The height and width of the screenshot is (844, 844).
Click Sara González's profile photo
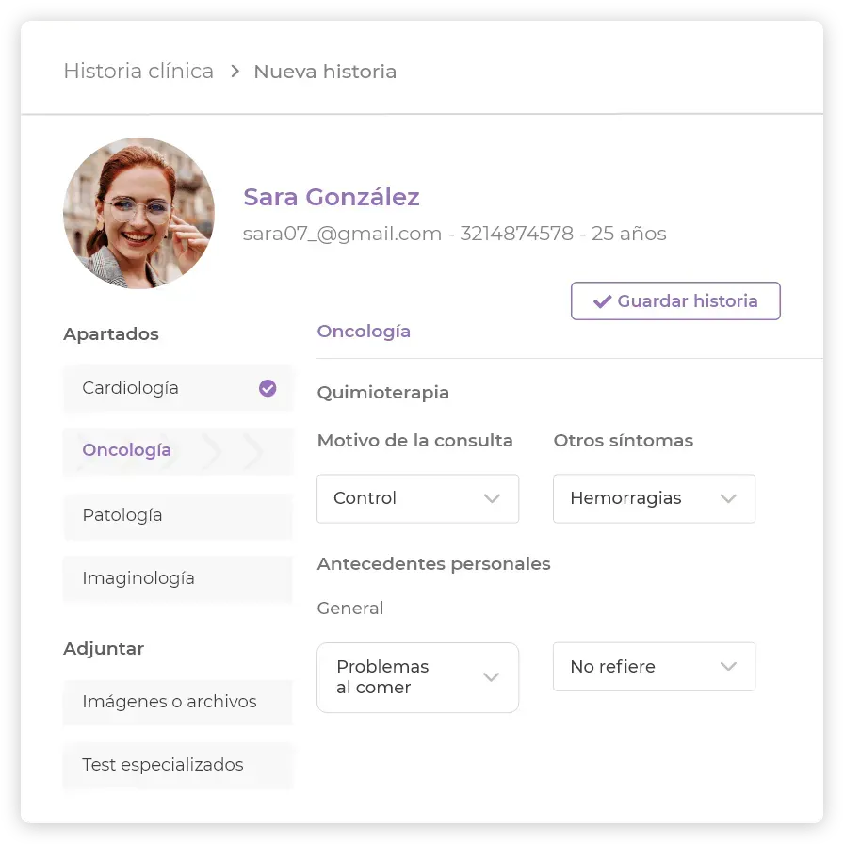[x=138, y=213]
